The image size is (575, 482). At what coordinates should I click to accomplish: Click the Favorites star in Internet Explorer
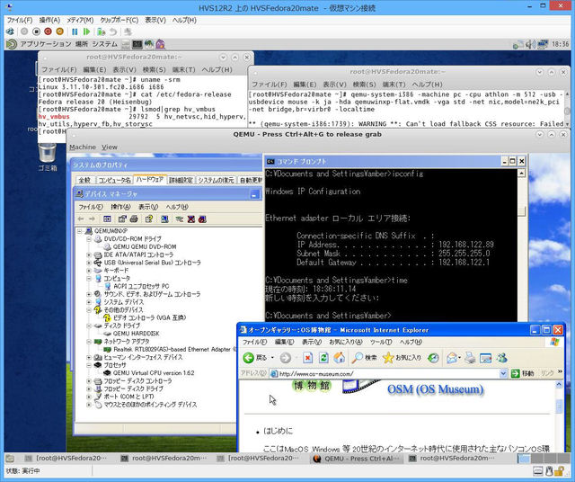pos(402,358)
